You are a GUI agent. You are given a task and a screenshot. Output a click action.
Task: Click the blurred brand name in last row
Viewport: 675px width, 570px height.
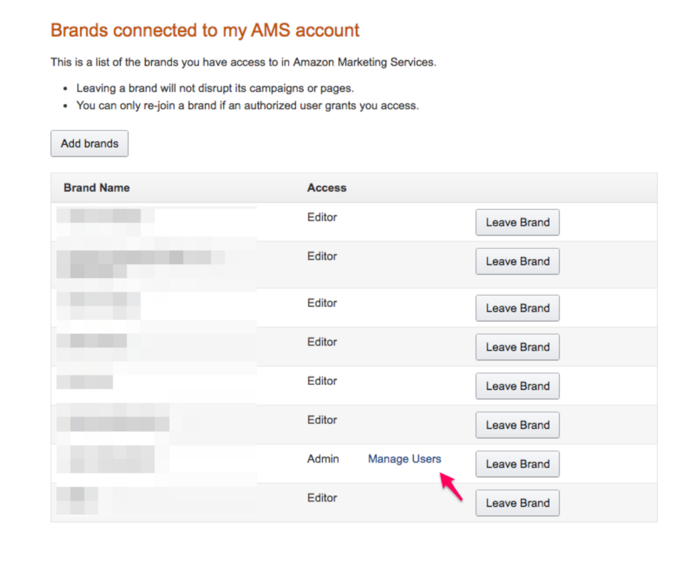(x=78, y=501)
